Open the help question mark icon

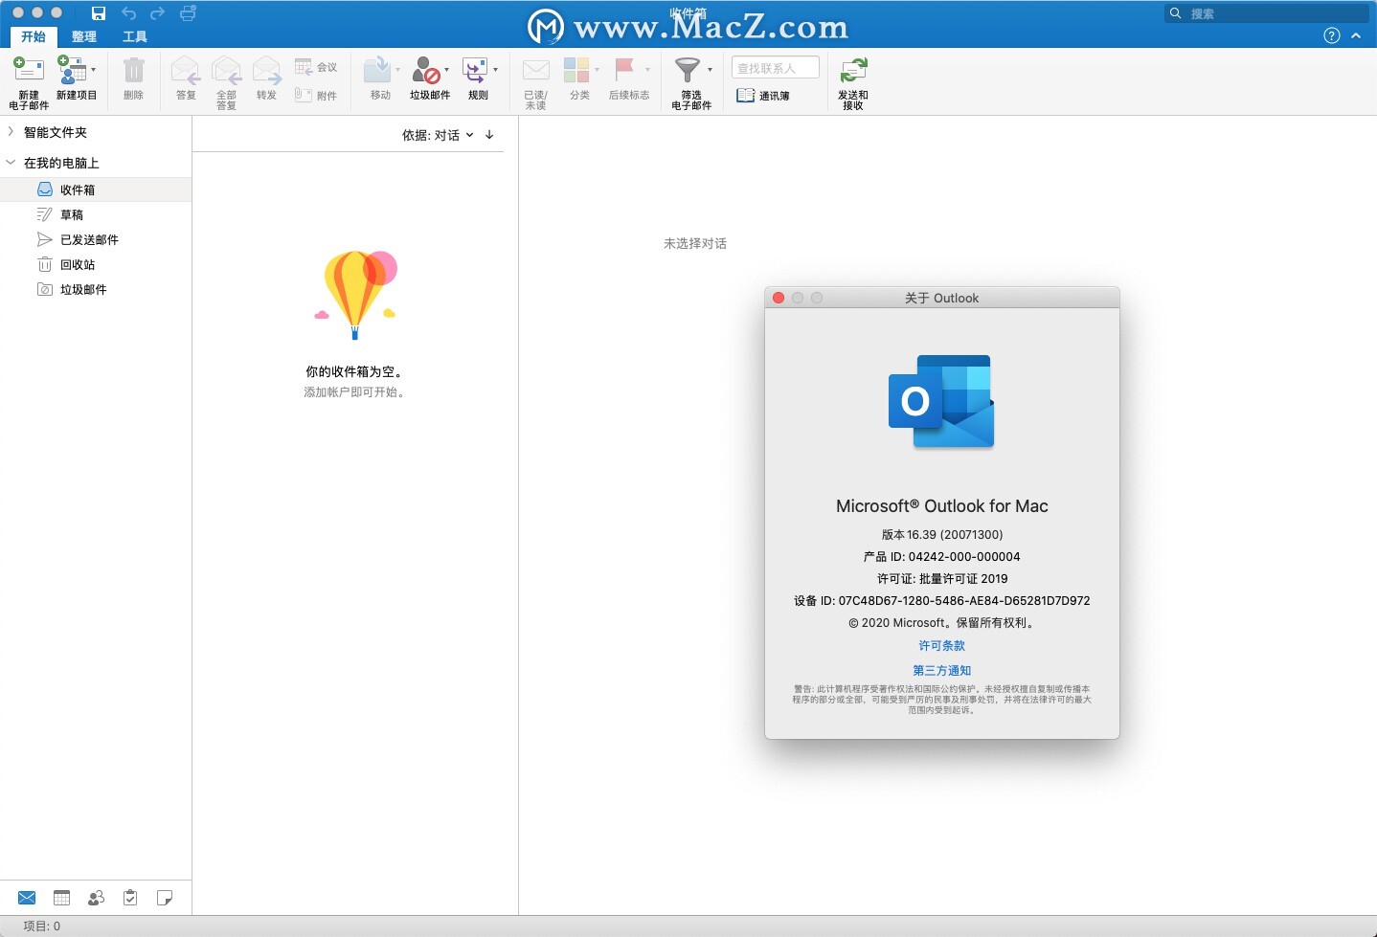[x=1331, y=35]
